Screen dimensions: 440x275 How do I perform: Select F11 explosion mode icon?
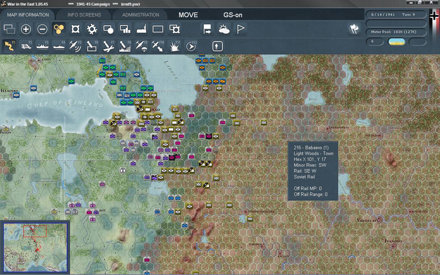pos(175,46)
